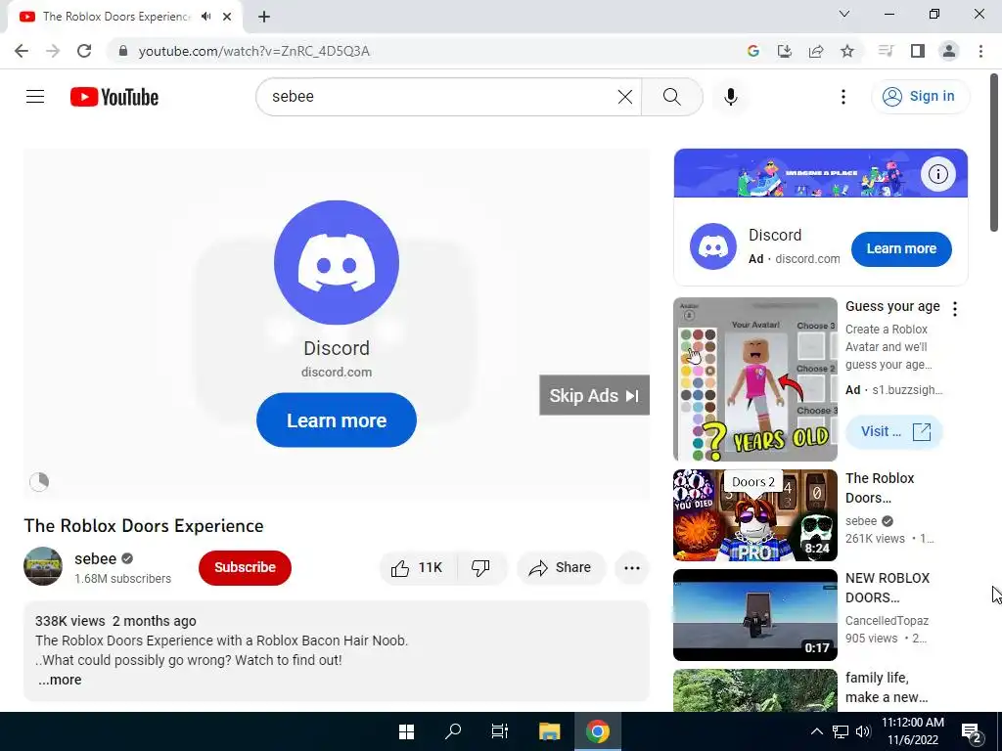This screenshot has width=1002, height=751.
Task: Open media controls in Chrome toolbar
Action: (x=886, y=51)
